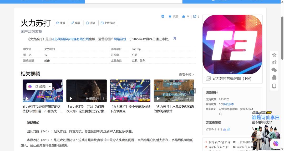This screenshot has width=284, height=151.
Task: Expand the dropdown chevron beside 解释
Action: pyautogui.click(x=50, y=87)
